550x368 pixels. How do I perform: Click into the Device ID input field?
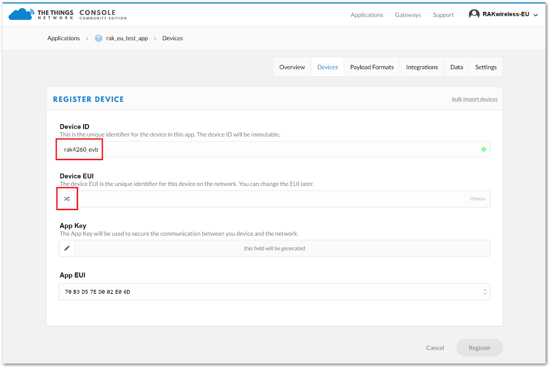click(275, 149)
